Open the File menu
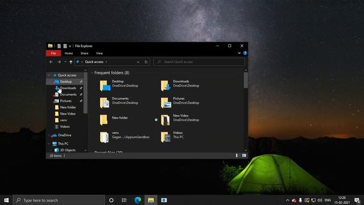 point(53,53)
